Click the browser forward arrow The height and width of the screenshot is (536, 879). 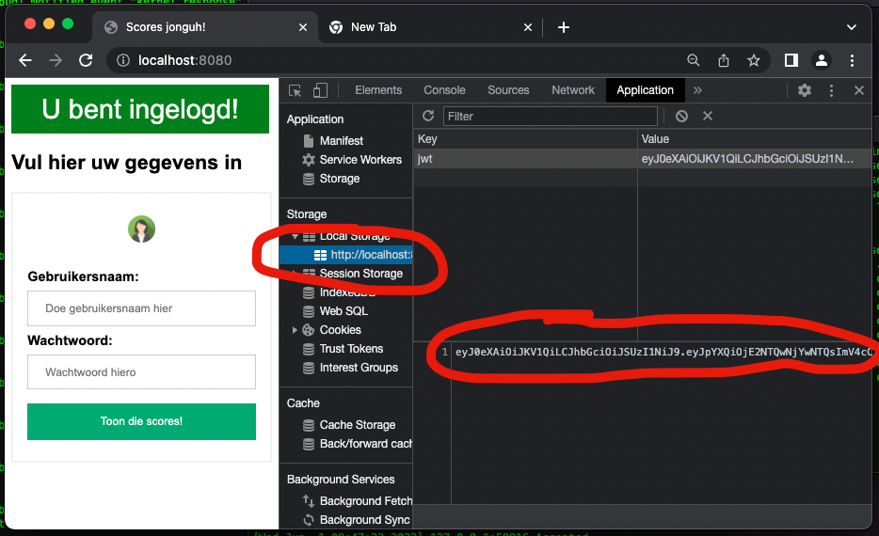click(56, 60)
